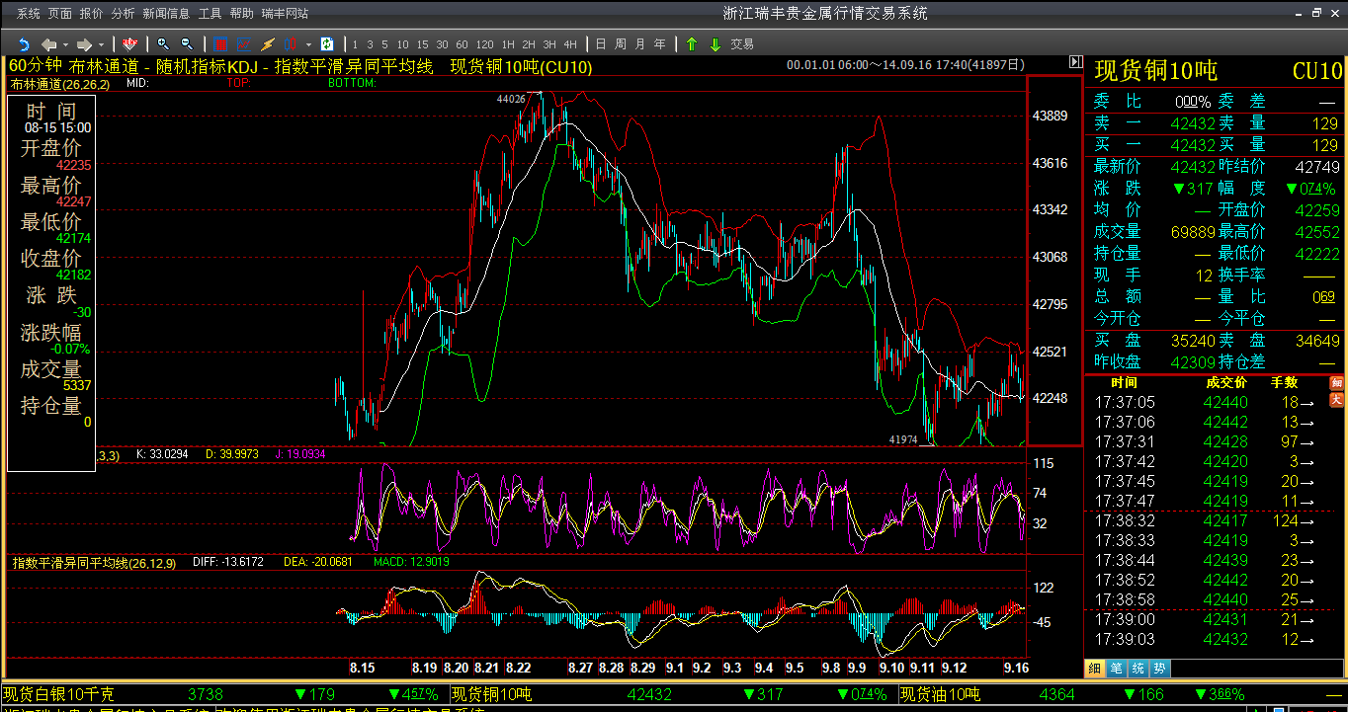Zoom out with the magnifier minus icon
This screenshot has height=712, width=1348.
pos(187,44)
